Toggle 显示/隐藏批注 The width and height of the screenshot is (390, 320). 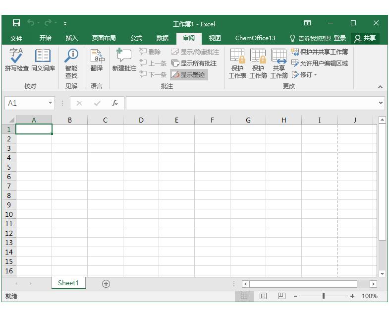coord(195,52)
